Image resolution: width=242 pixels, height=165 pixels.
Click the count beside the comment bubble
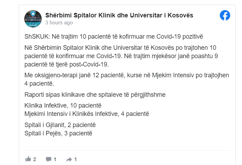point(55,159)
